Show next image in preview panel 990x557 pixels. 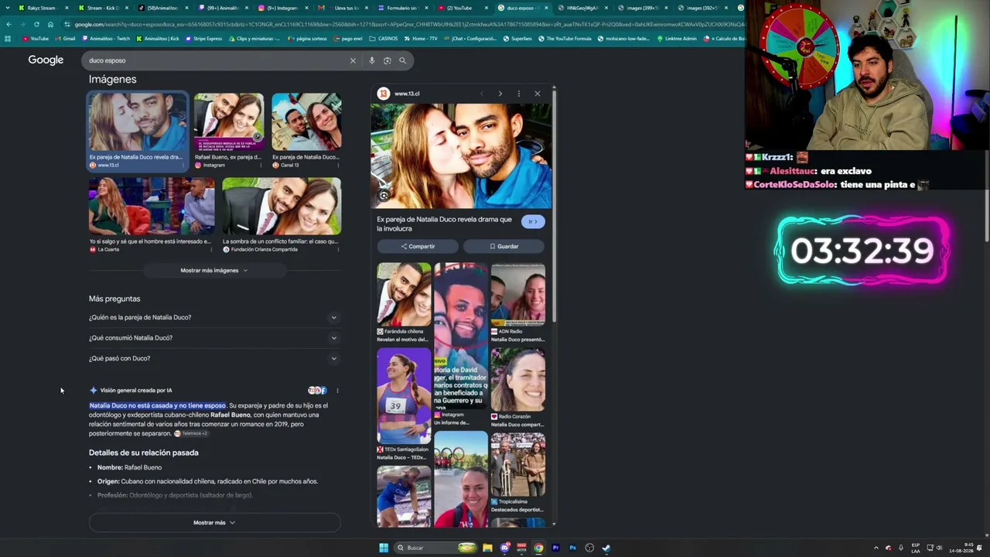pyautogui.click(x=500, y=94)
